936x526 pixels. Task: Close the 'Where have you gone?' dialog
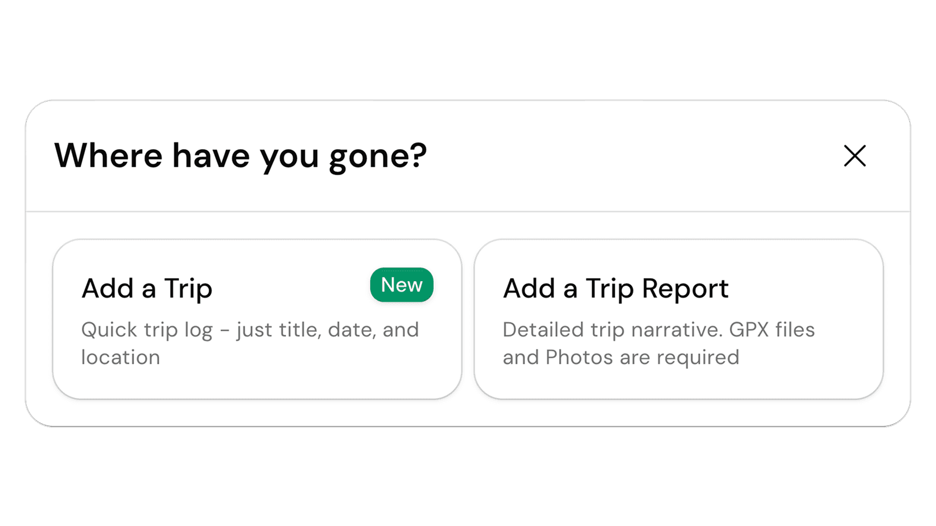pos(855,156)
